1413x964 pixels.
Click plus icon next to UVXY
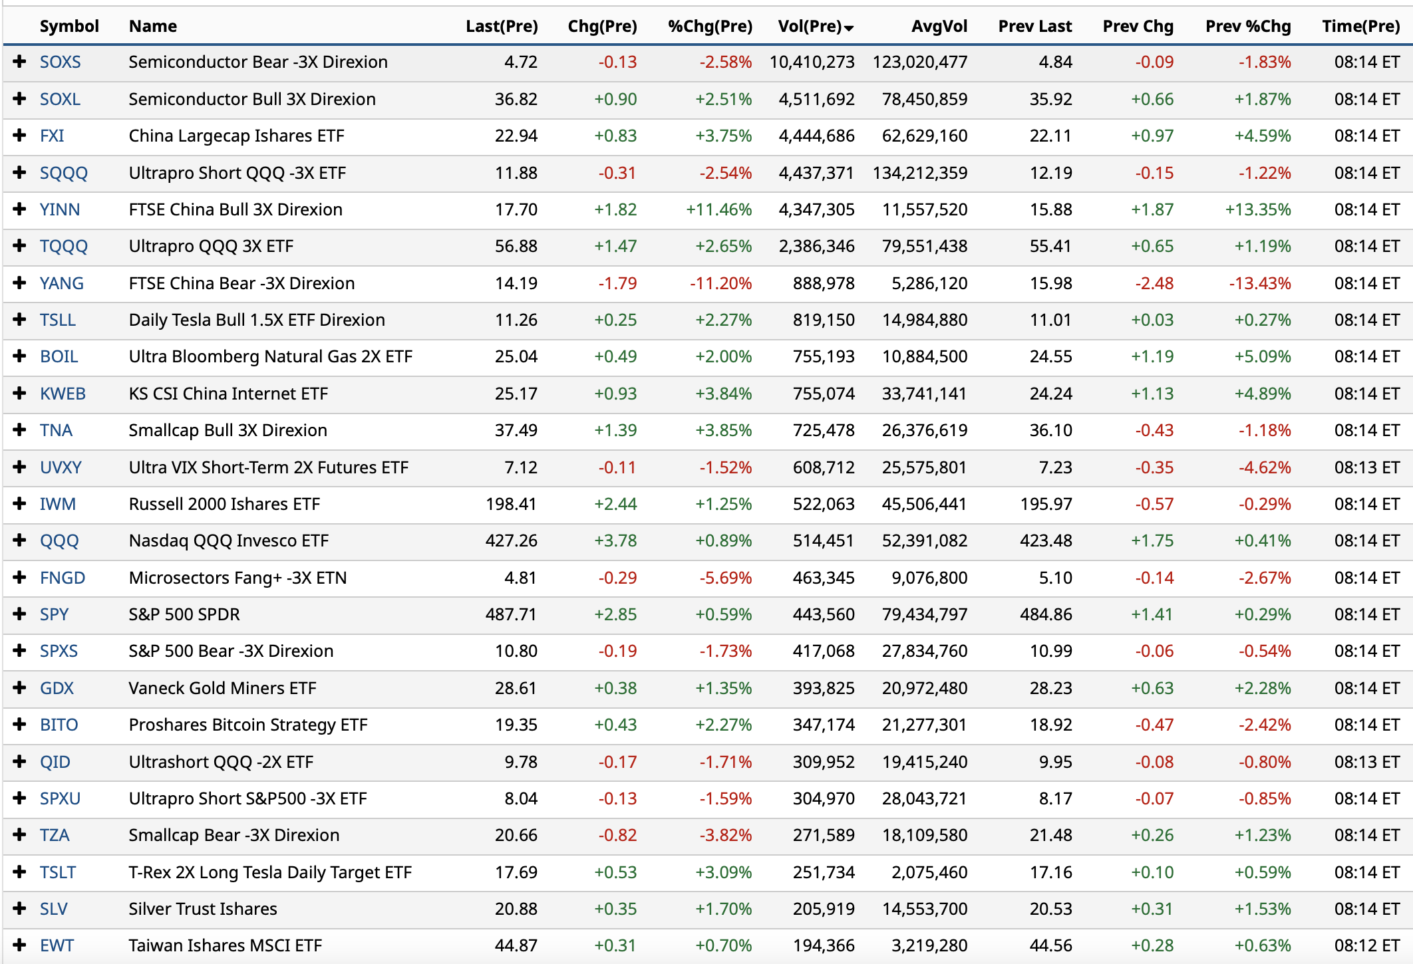tap(20, 467)
